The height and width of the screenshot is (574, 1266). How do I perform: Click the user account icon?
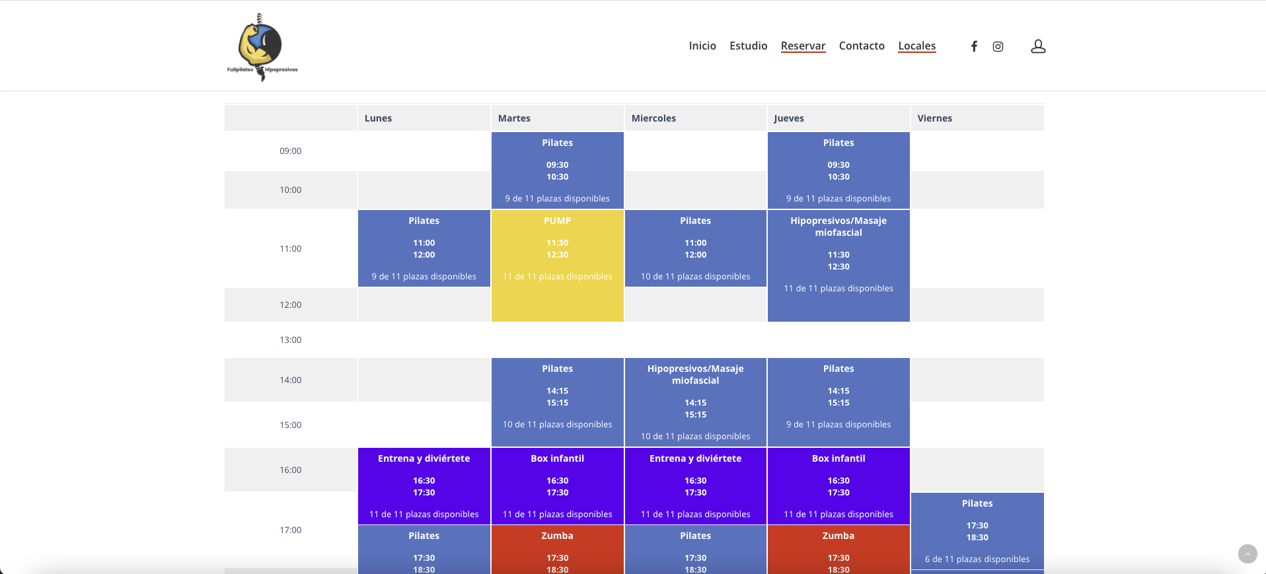[1038, 46]
